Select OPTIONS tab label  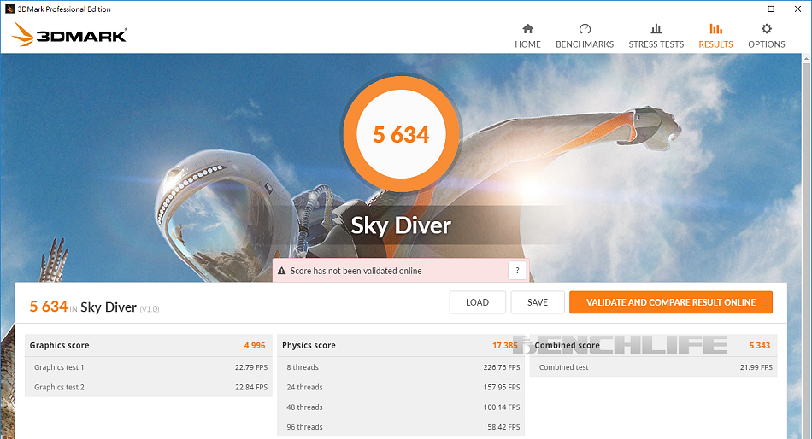[x=767, y=44]
